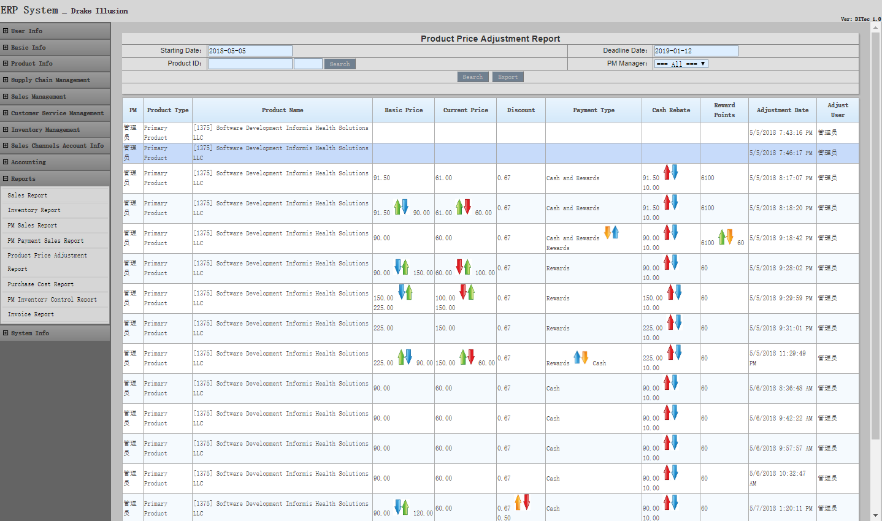This screenshot has width=882, height=521.
Task: Click the vertical scrollbar thumb
Action: click(x=876, y=237)
